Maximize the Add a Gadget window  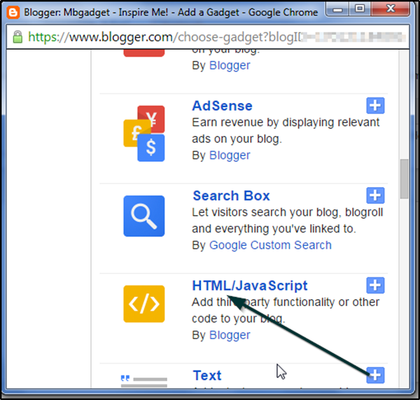[x=360, y=9]
